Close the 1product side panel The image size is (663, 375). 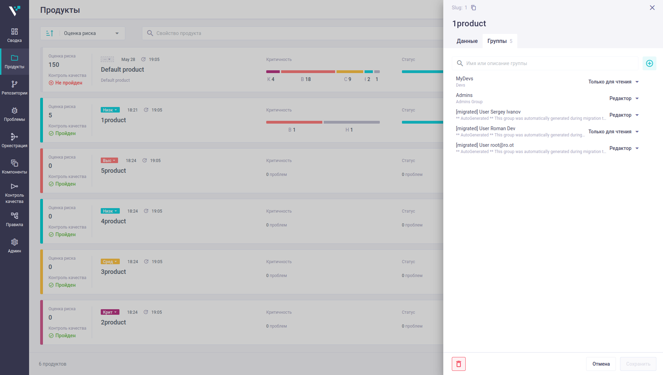[652, 8]
